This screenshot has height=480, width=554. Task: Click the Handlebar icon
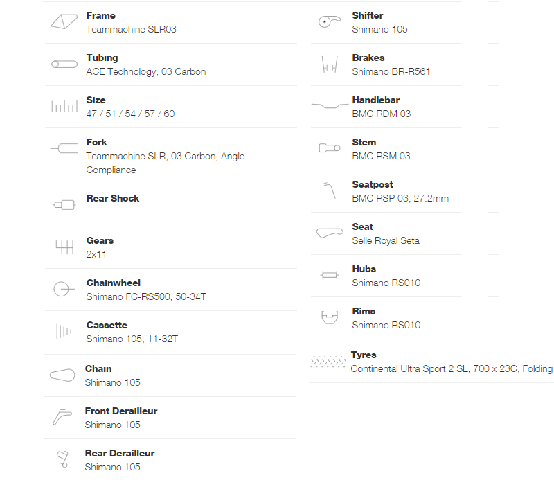coord(330,105)
